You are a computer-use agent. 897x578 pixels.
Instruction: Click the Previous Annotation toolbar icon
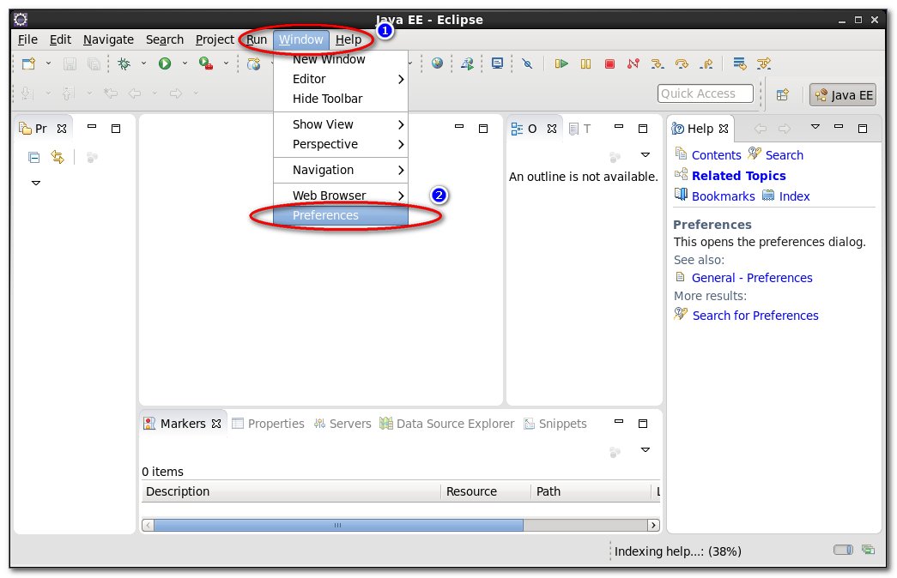(68, 93)
